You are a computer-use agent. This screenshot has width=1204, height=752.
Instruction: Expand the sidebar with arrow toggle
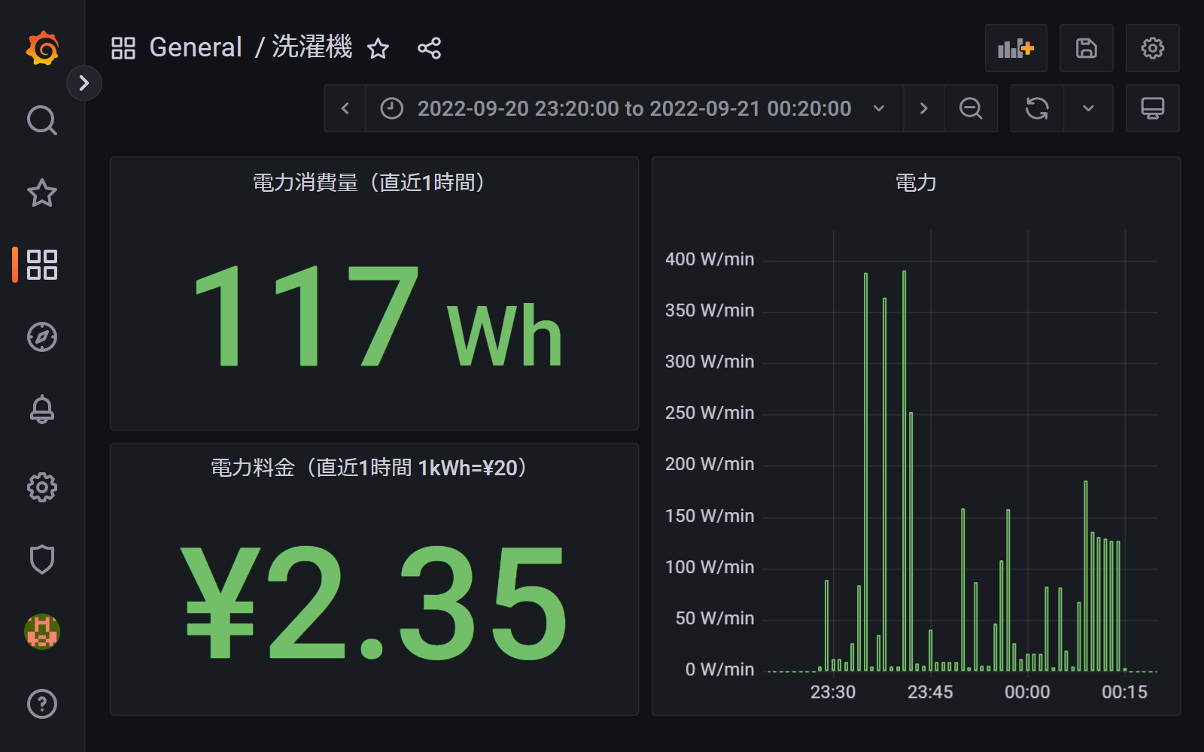[84, 83]
